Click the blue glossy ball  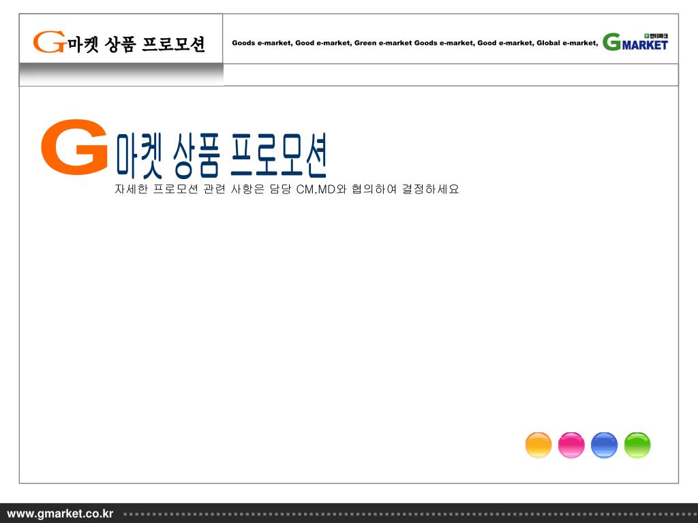604,445
